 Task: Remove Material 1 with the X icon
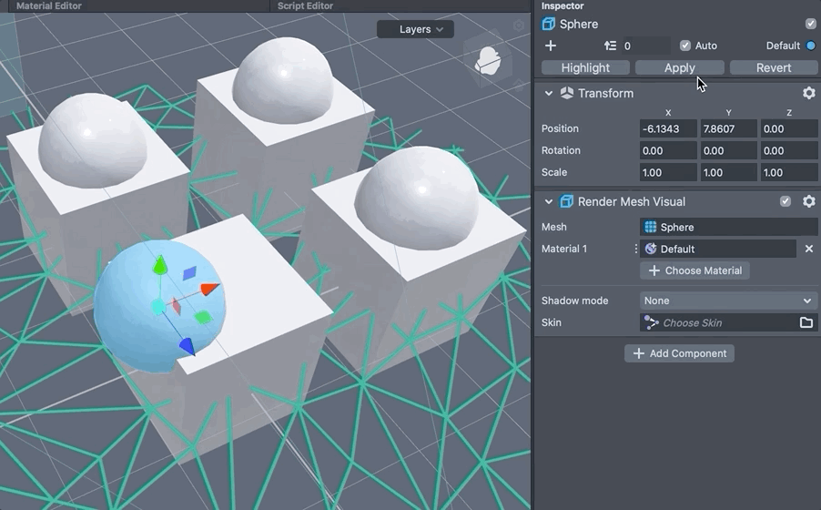[808, 249]
